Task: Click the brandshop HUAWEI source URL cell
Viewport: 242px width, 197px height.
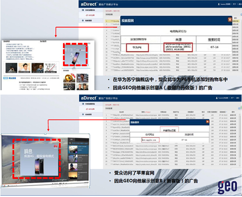Action: point(178,47)
